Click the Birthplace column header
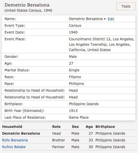Viewport: 138px width, 153px height. pyautogui.click(x=105, y=127)
